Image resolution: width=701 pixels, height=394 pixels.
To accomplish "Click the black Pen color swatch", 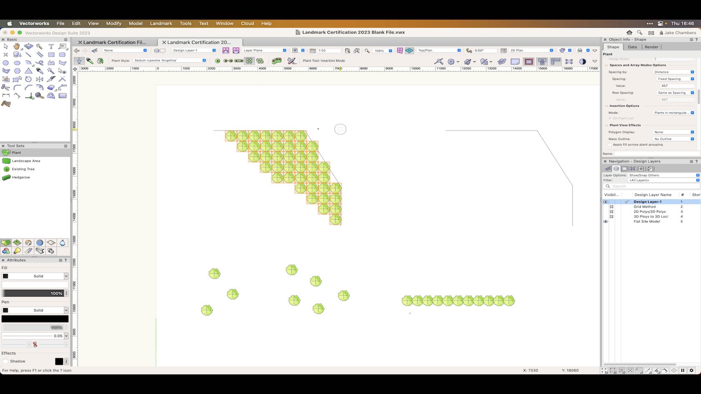I will (35, 319).
